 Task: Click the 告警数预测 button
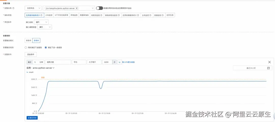pos(32,118)
